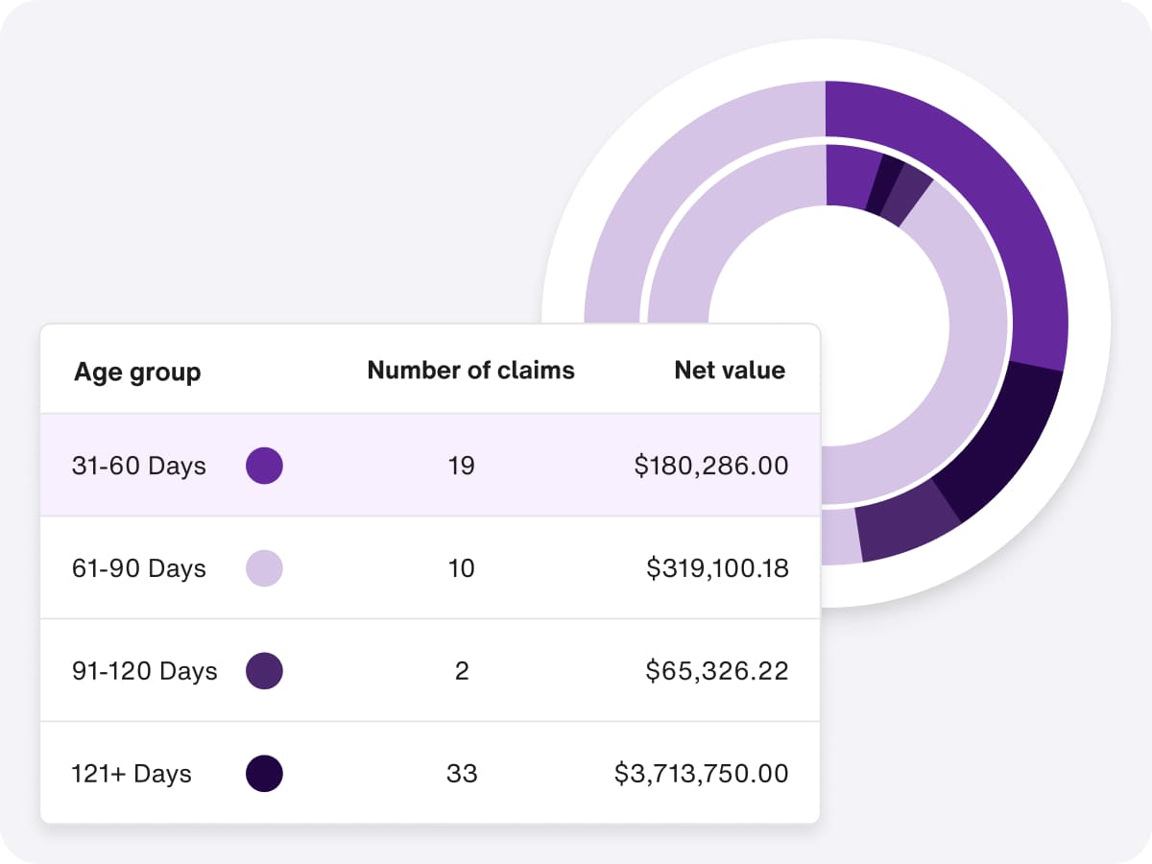Click the 61-90 Days row
The width and height of the screenshot is (1152, 864).
tap(430, 568)
